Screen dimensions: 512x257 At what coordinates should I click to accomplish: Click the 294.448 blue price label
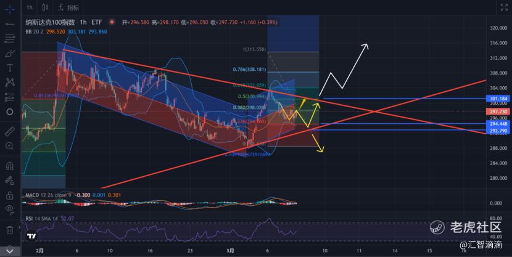pyautogui.click(x=498, y=124)
